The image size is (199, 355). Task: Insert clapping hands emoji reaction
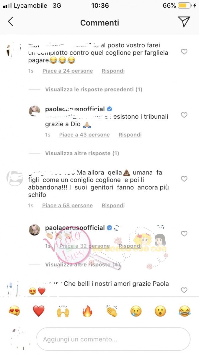click(x=112, y=311)
